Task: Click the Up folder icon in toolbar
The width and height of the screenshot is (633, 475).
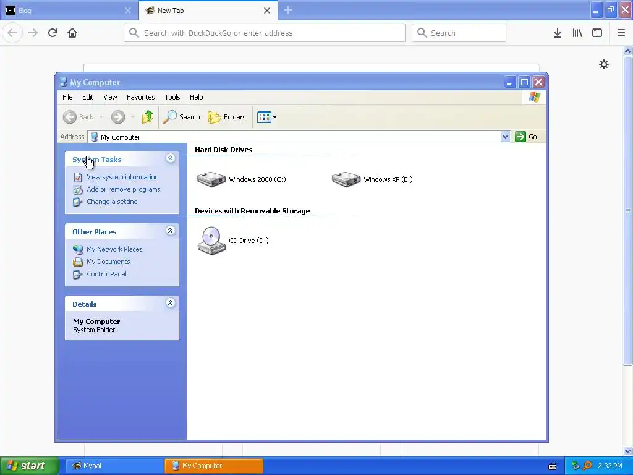Action: point(147,117)
